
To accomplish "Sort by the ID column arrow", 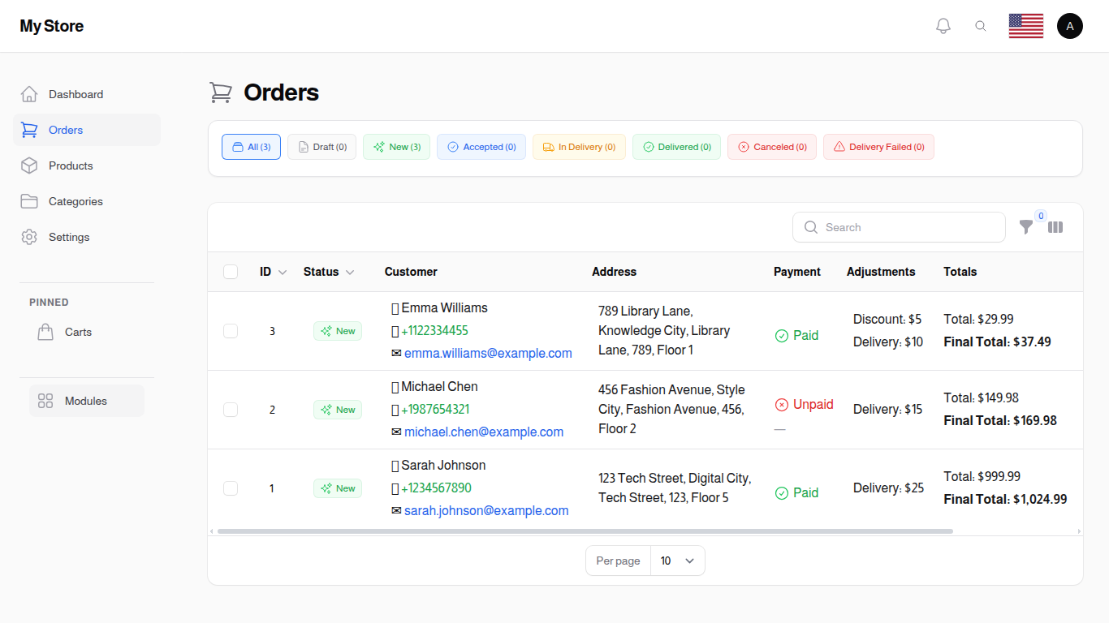I will 282,272.
